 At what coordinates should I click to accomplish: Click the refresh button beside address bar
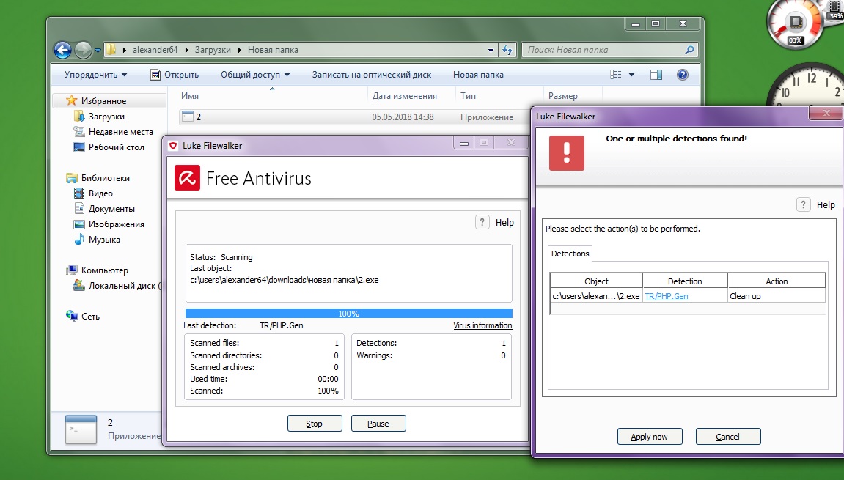507,50
